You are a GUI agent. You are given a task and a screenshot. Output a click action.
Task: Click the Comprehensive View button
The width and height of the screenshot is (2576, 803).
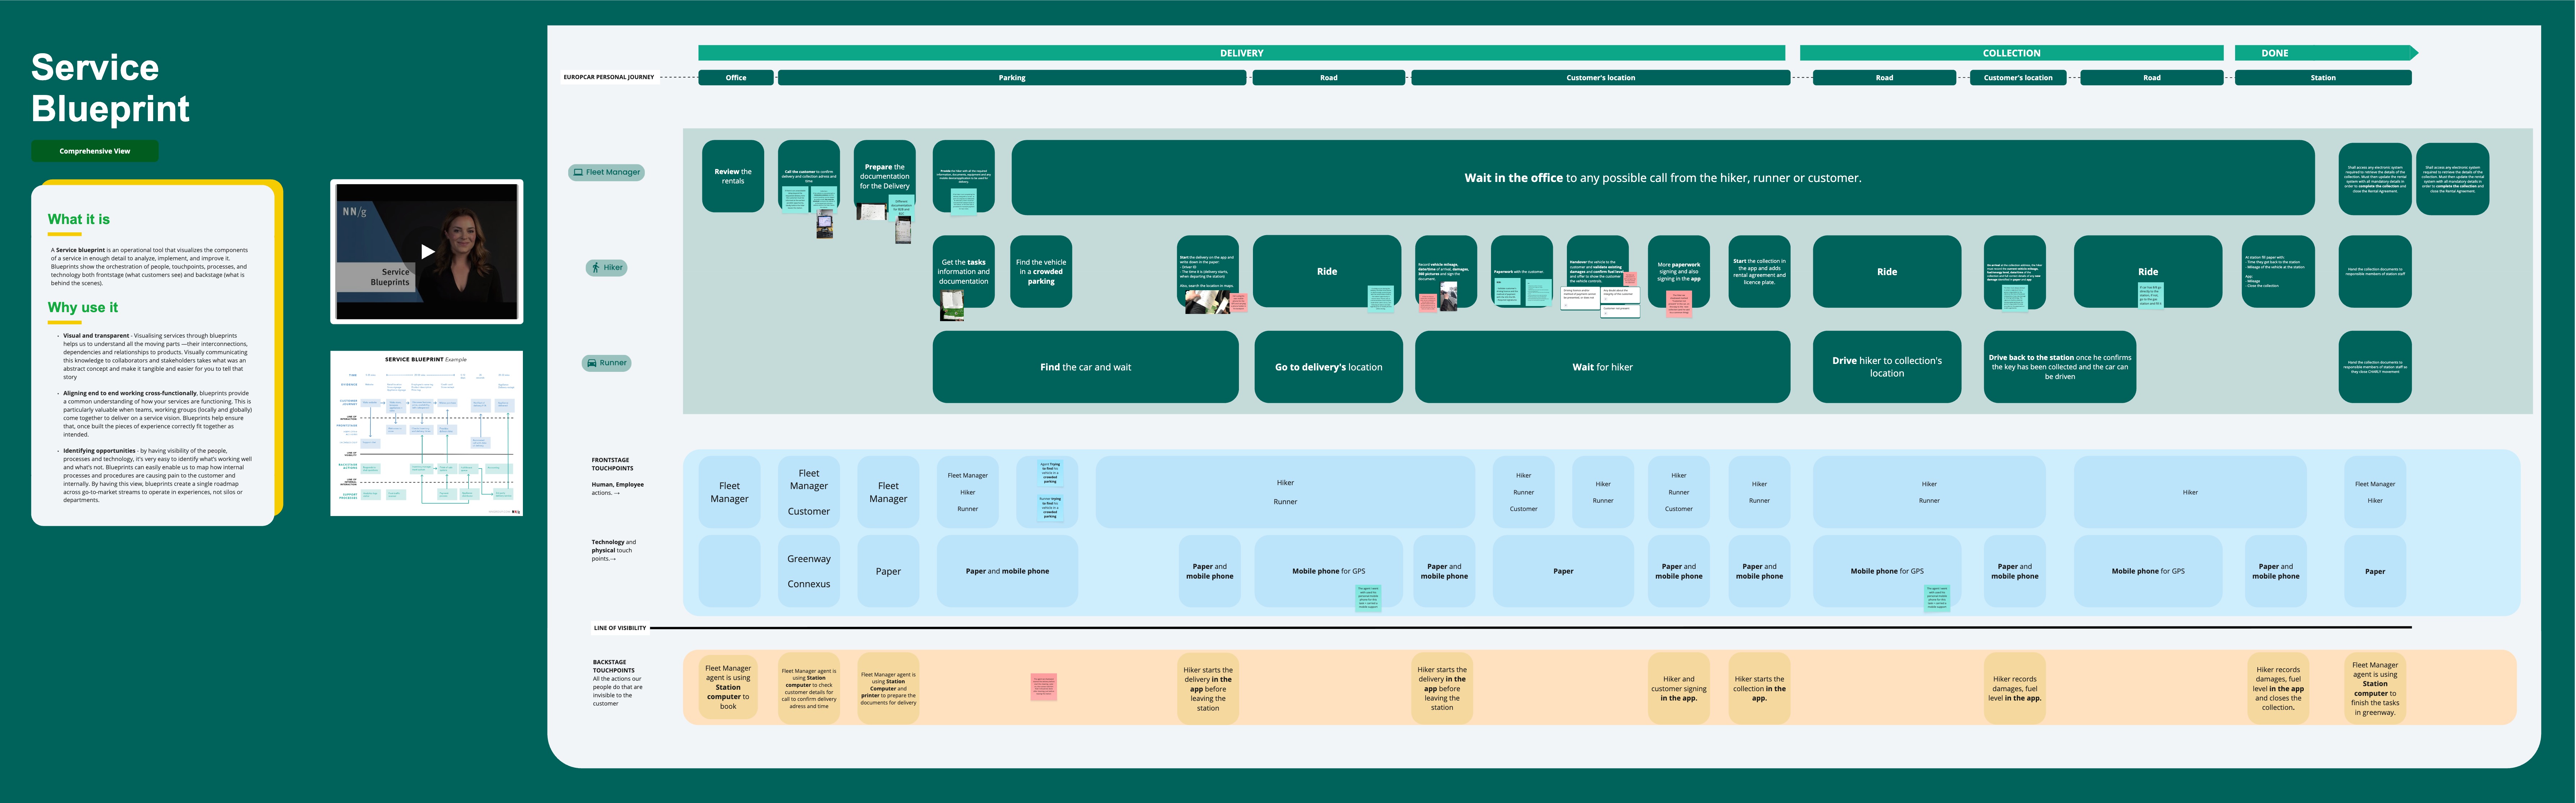pyautogui.click(x=95, y=151)
